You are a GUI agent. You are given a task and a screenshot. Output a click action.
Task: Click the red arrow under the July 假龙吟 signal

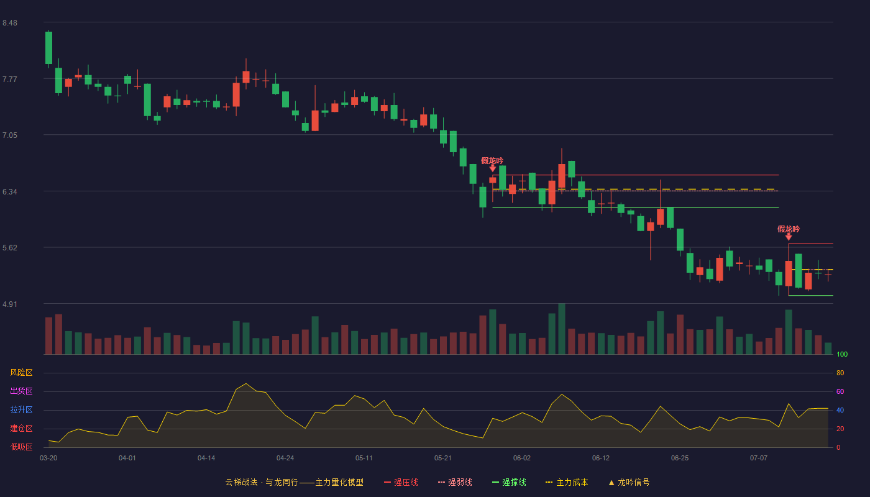(789, 237)
